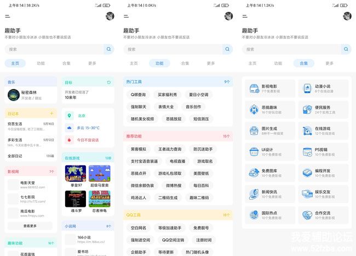The width and height of the screenshot is (356, 256).
Task: Tap the 合作交流 handshake icon
Action: point(307,215)
